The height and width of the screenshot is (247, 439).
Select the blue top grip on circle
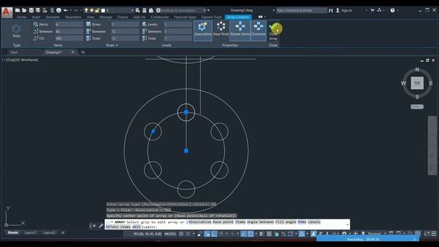tap(186, 113)
